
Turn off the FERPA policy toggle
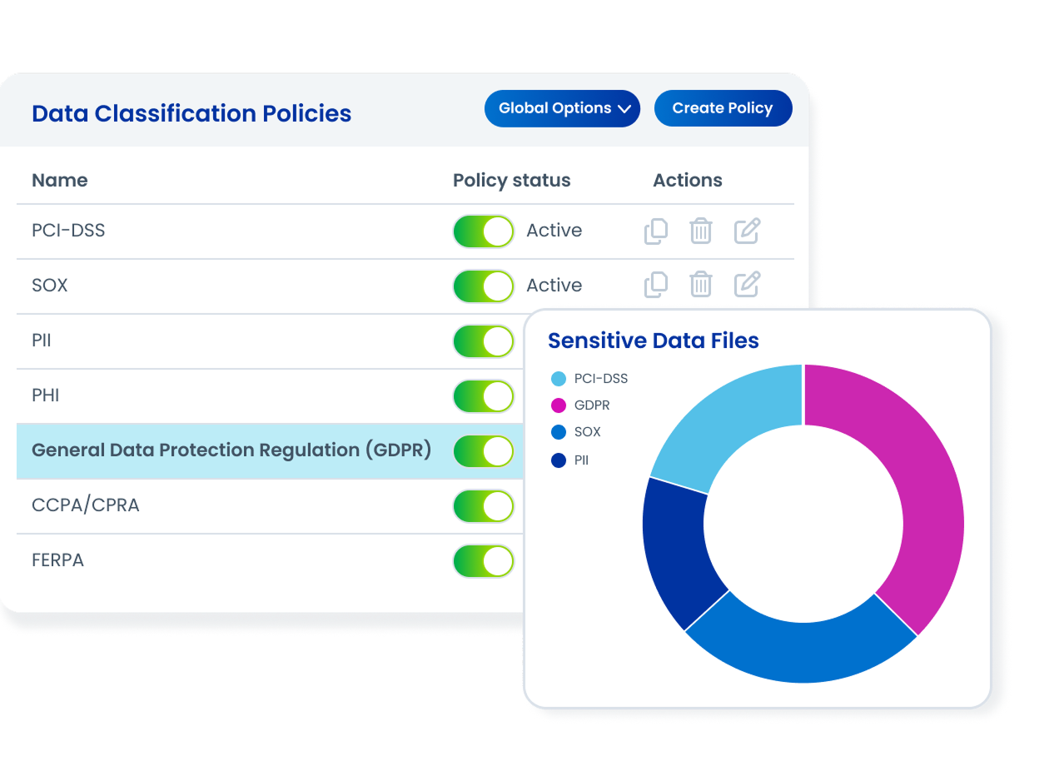pyautogui.click(x=484, y=560)
